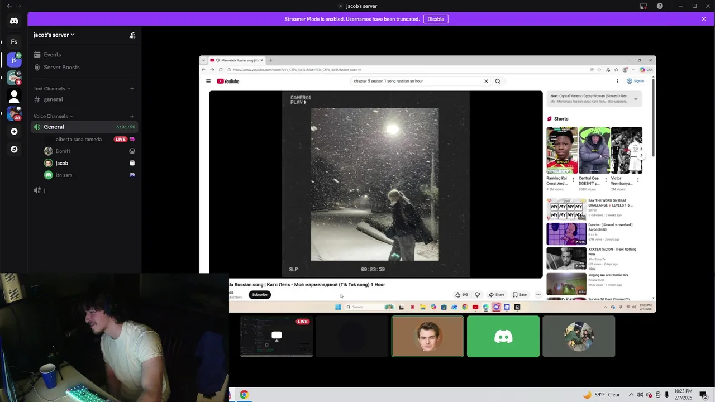The width and height of the screenshot is (715, 402).
Task: Click voice user Dom11
Action: (89, 151)
